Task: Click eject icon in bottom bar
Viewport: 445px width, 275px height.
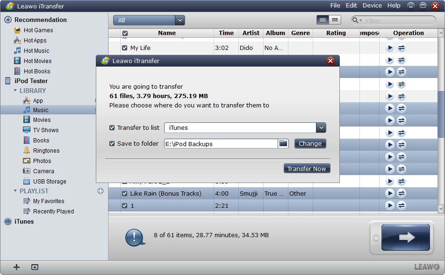Action: click(35, 267)
